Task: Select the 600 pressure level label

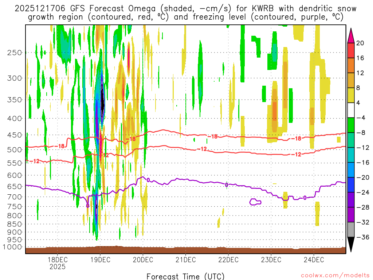Action: pos(15,175)
